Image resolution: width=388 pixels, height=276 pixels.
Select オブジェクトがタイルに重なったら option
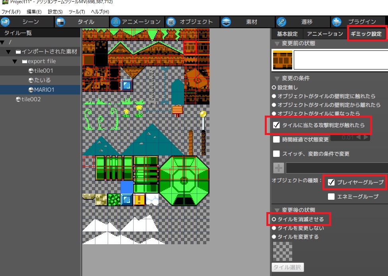[x=274, y=114]
